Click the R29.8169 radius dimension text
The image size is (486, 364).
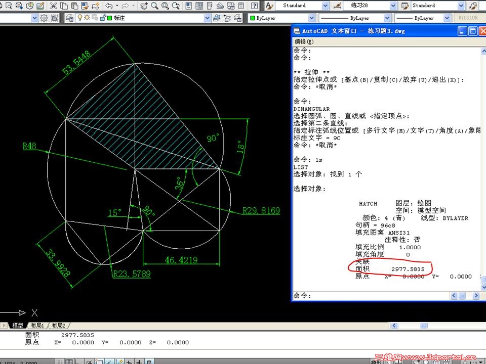tap(261, 210)
